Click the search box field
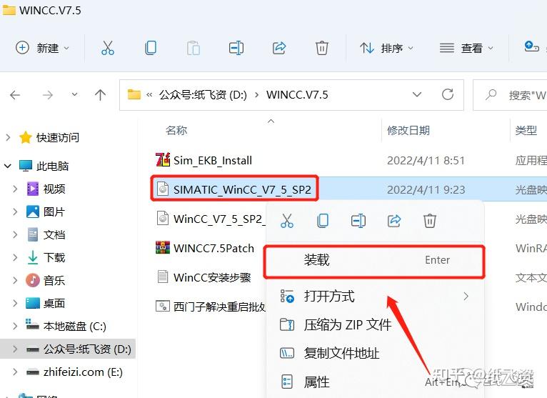 pos(510,95)
